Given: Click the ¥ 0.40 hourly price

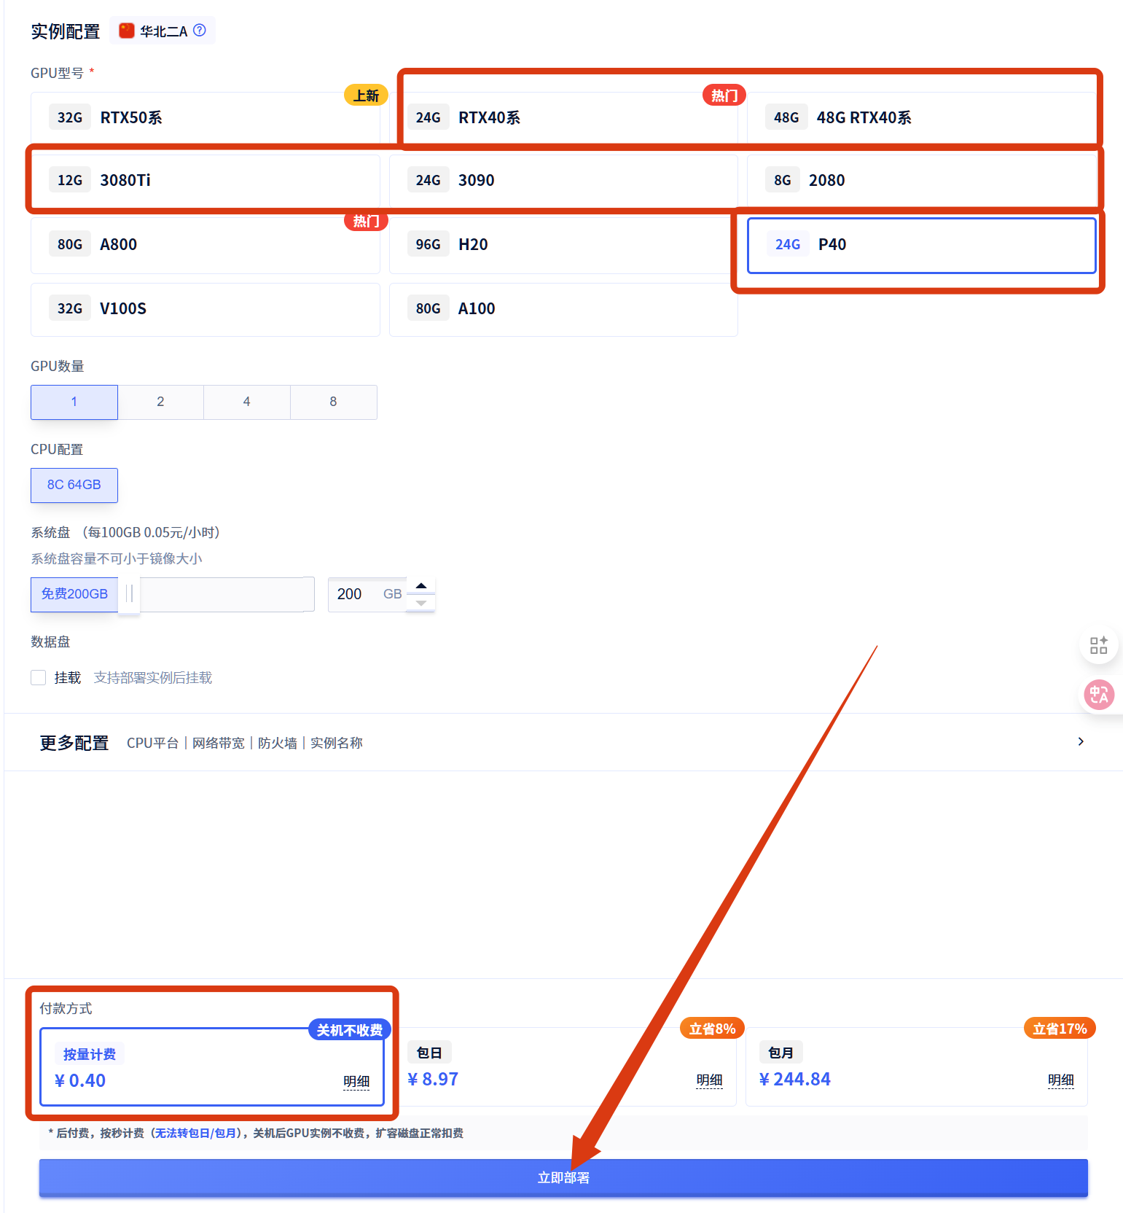Looking at the screenshot, I should pyautogui.click(x=80, y=1081).
